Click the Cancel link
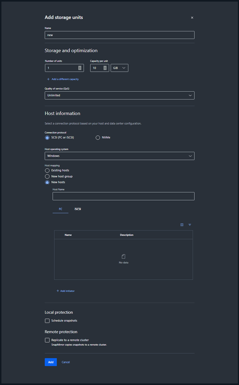The image size is (239, 385). point(66,362)
